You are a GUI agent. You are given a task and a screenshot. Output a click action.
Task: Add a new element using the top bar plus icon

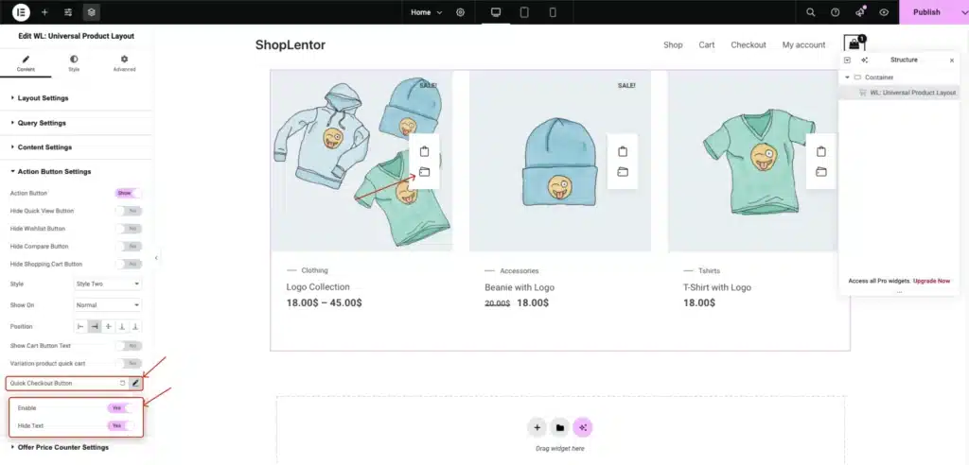pos(44,12)
